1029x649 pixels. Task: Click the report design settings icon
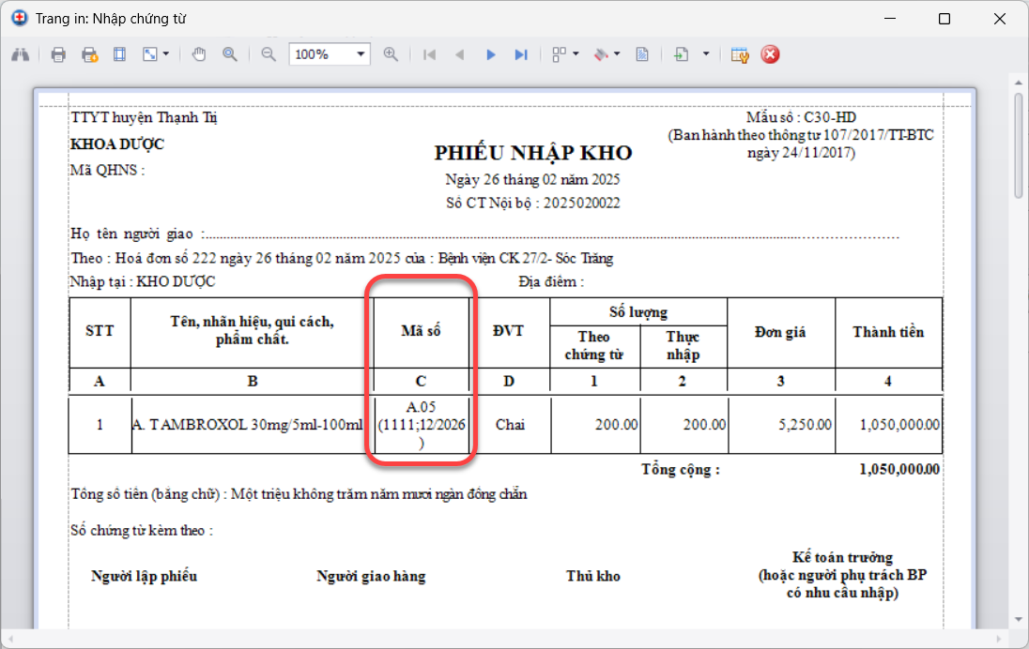(740, 54)
